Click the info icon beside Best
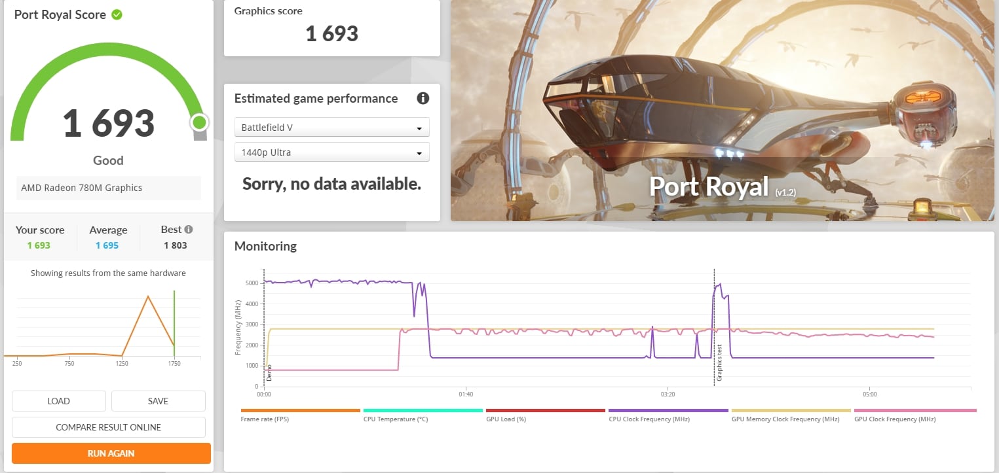Image resolution: width=999 pixels, height=473 pixels. pos(189,230)
